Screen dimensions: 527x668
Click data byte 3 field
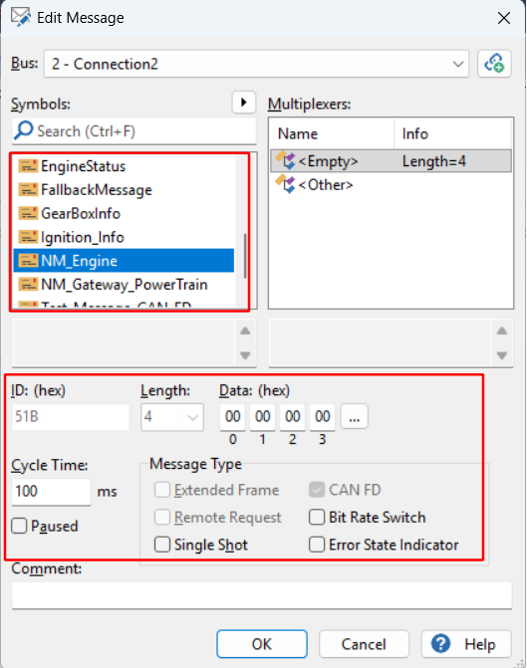tap(323, 416)
